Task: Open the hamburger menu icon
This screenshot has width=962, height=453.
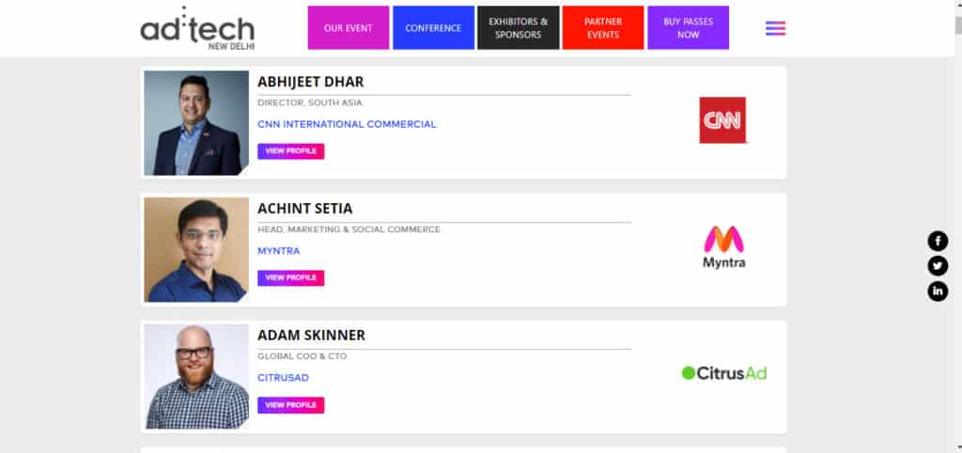Action: [x=775, y=28]
